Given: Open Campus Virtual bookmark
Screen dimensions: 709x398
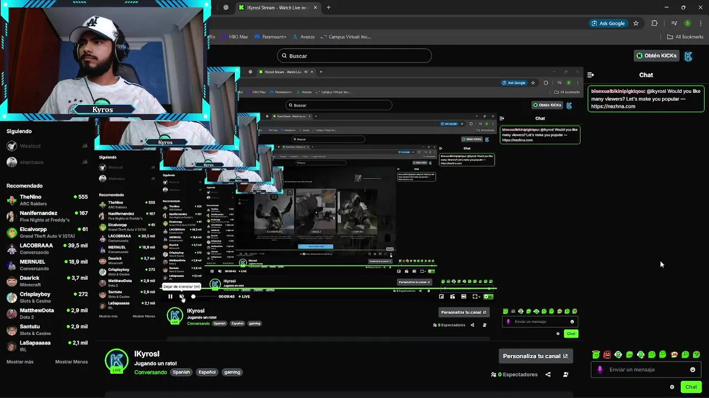Looking at the screenshot, I should point(346,37).
